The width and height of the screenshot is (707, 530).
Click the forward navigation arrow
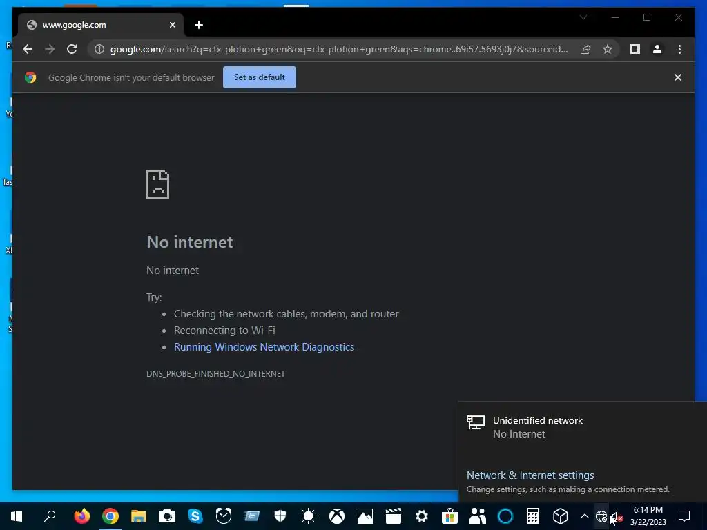point(50,49)
